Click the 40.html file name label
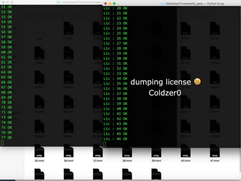 pyautogui.click(x=186, y=161)
